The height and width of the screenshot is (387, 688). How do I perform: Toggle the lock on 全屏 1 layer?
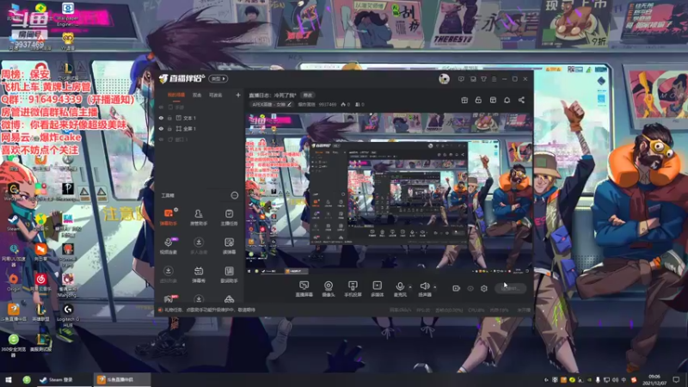(x=169, y=128)
